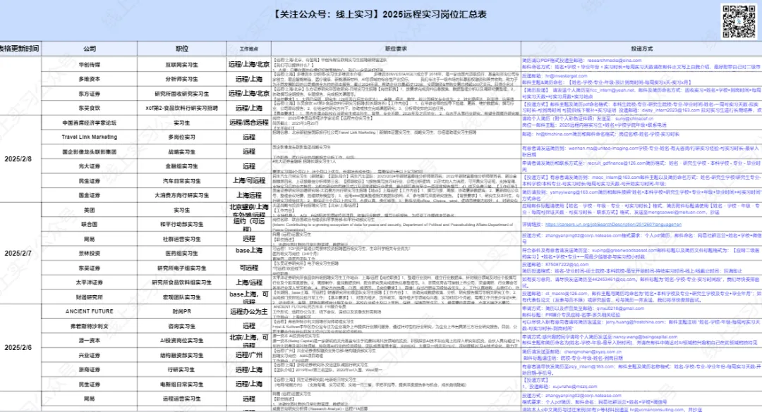Select the location cell '远程/混合远程'

coord(249,123)
